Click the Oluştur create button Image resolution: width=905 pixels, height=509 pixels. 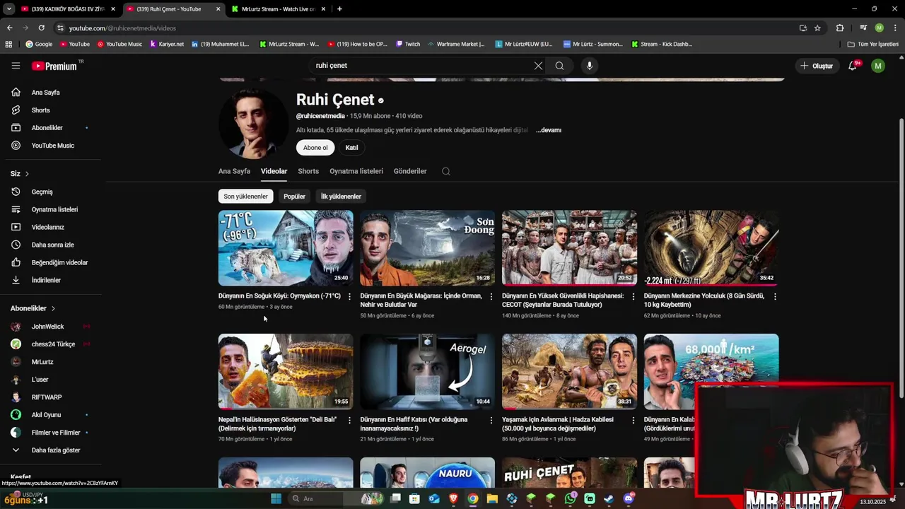817,66
